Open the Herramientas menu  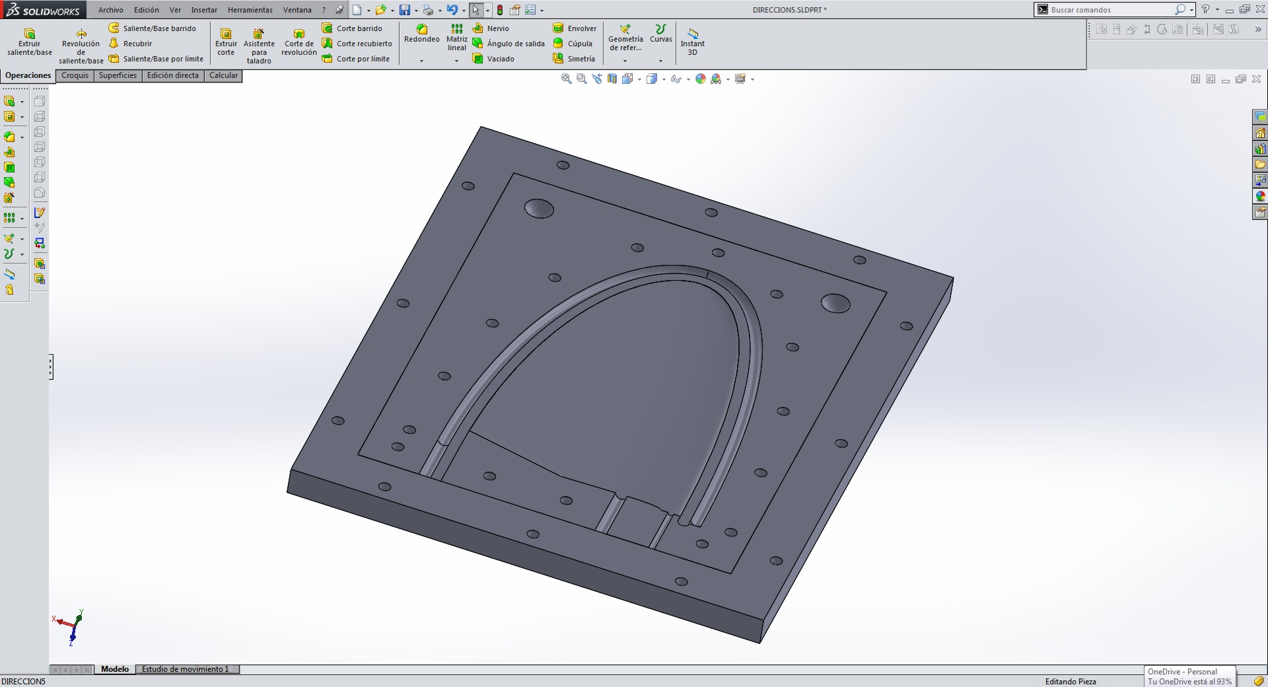(x=250, y=10)
